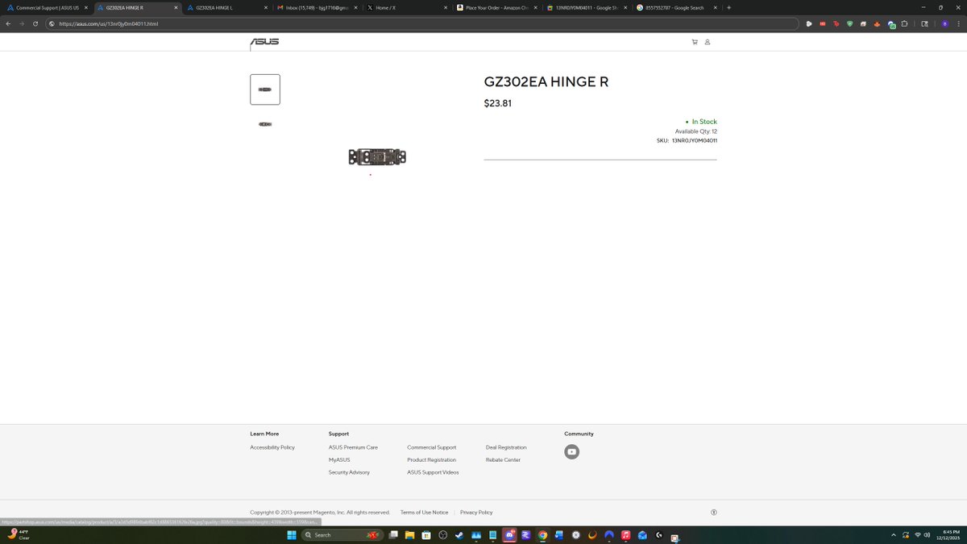Open File Explorer from taskbar
The height and width of the screenshot is (544, 967).
(x=409, y=535)
